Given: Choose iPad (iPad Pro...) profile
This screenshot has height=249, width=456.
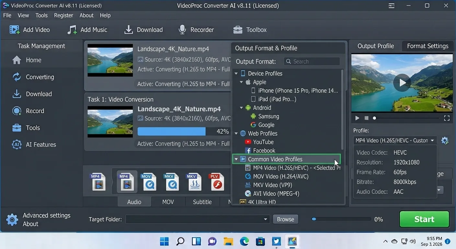Looking at the screenshot, I should pyautogui.click(x=274, y=99).
